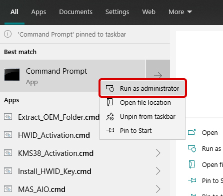Select the Command Prompt best match text

56,71
